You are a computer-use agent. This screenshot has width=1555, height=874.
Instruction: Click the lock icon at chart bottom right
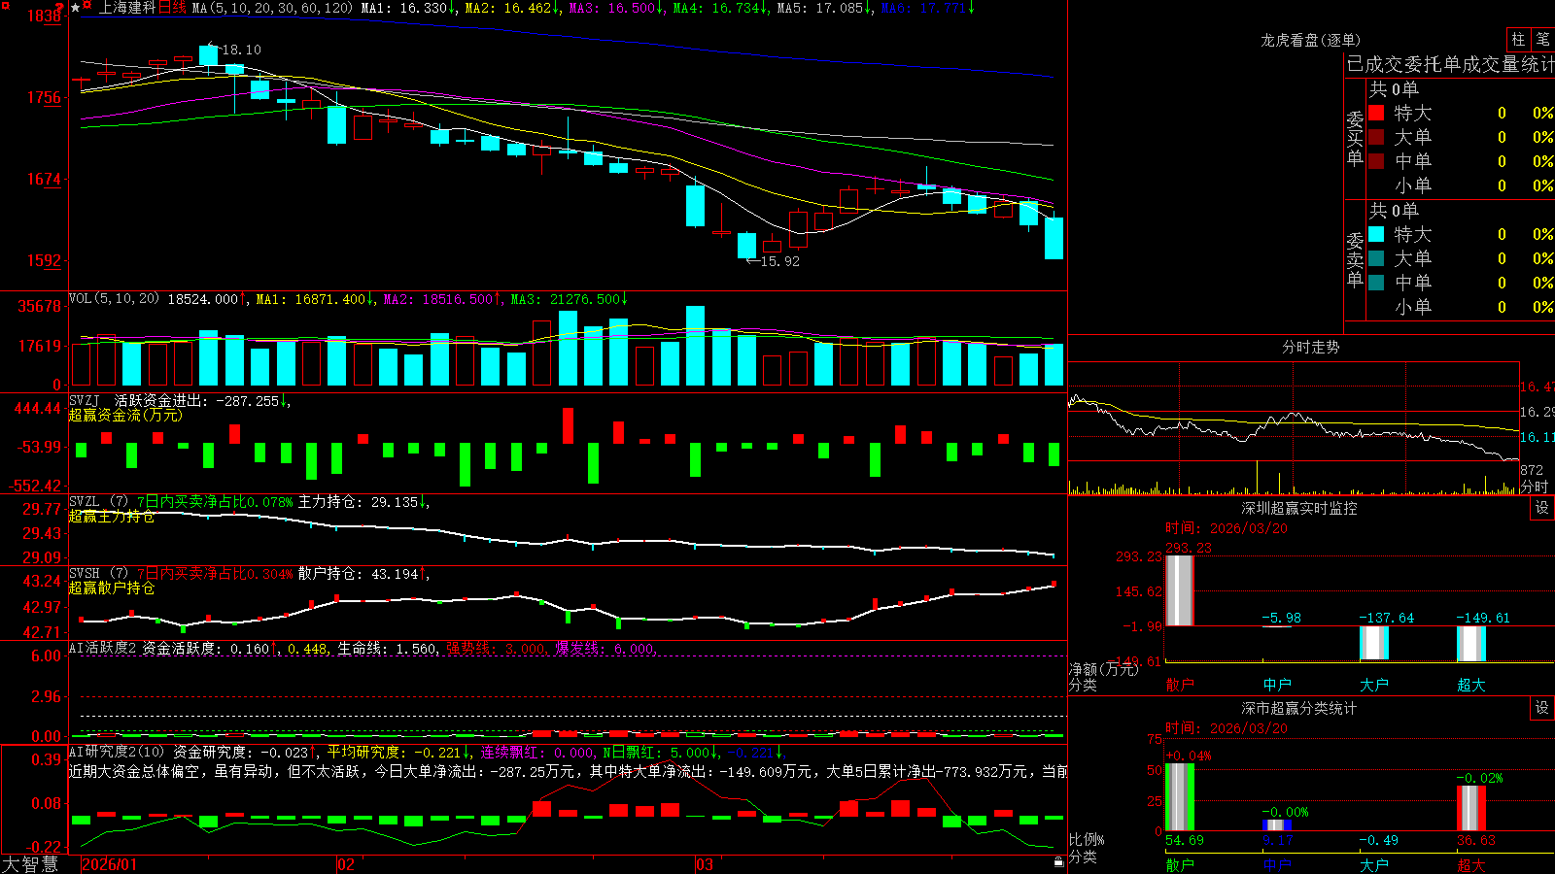point(1058,861)
